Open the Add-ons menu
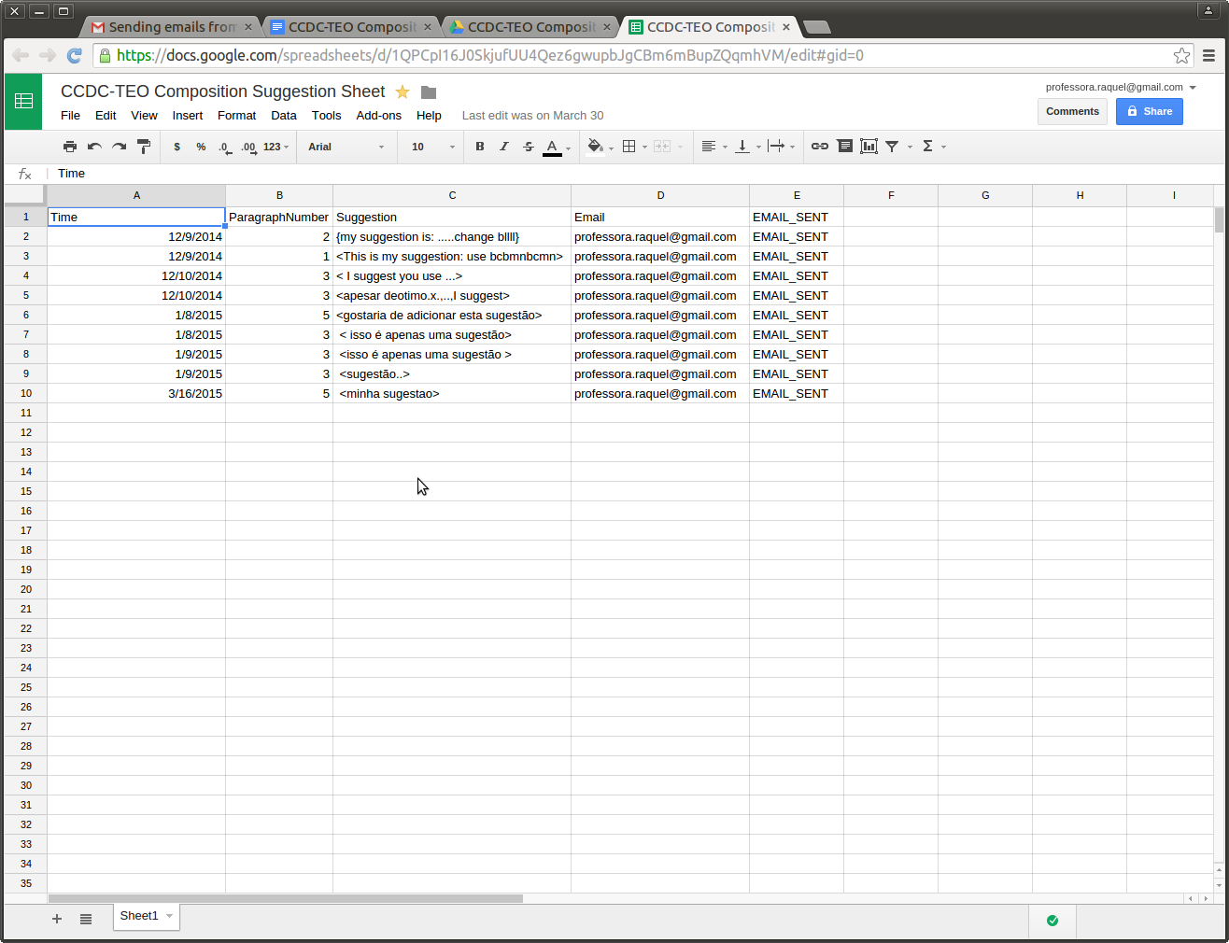 coord(378,116)
